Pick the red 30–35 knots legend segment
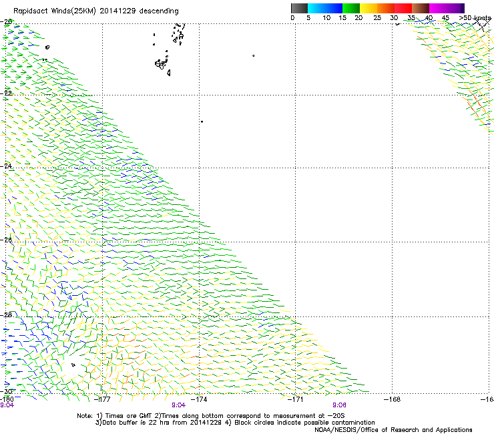Image resolution: width=494 pixels, height=434 pixels. 403,8
